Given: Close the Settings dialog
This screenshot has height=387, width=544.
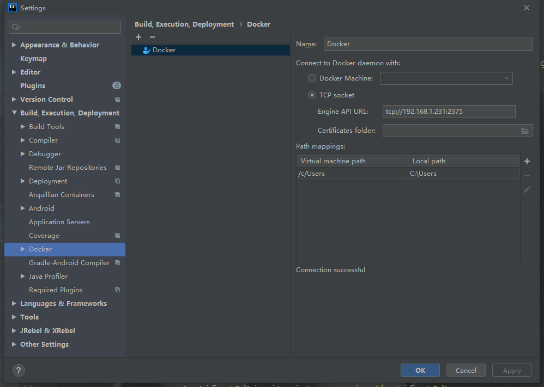Looking at the screenshot, I should point(527,8).
